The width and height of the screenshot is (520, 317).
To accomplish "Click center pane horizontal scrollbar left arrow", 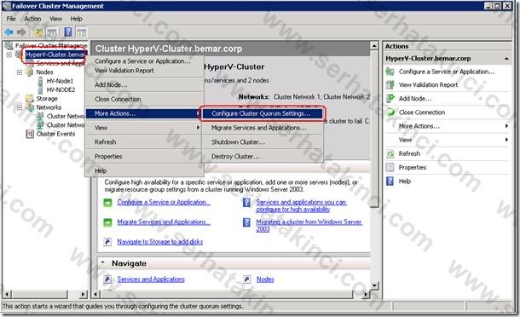I will click(95, 294).
